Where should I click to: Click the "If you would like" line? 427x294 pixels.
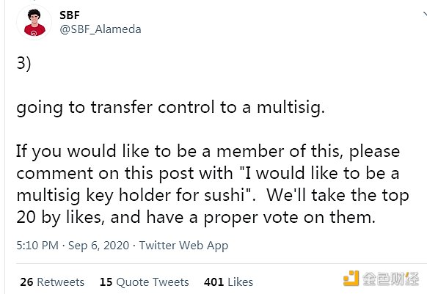(208, 152)
